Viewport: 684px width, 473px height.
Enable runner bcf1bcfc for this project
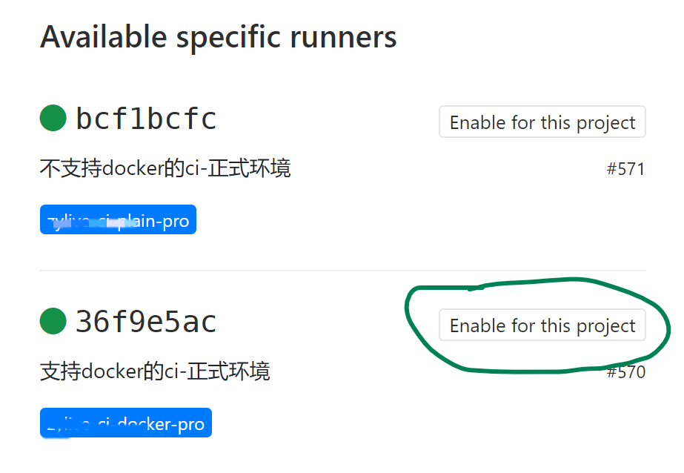[542, 122]
